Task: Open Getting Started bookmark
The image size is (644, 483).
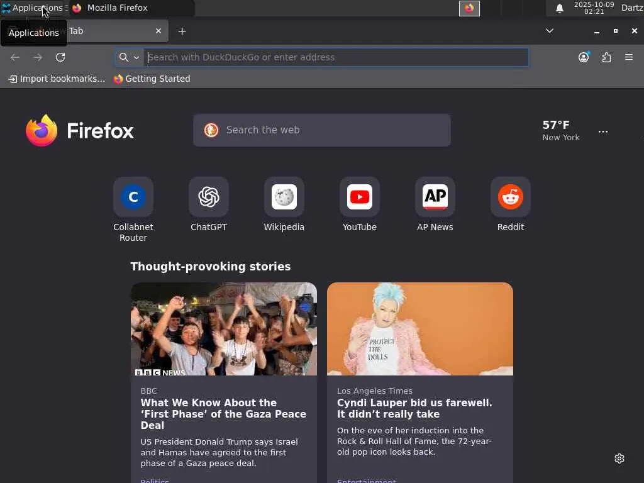Action: tap(152, 79)
